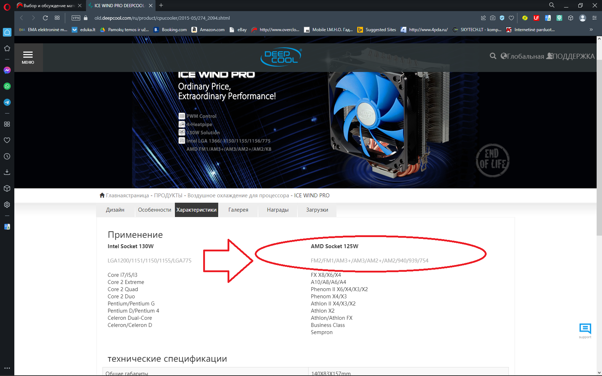This screenshot has height=376, width=602.
Task: Open the start page grid button
Action: pyautogui.click(x=57, y=18)
